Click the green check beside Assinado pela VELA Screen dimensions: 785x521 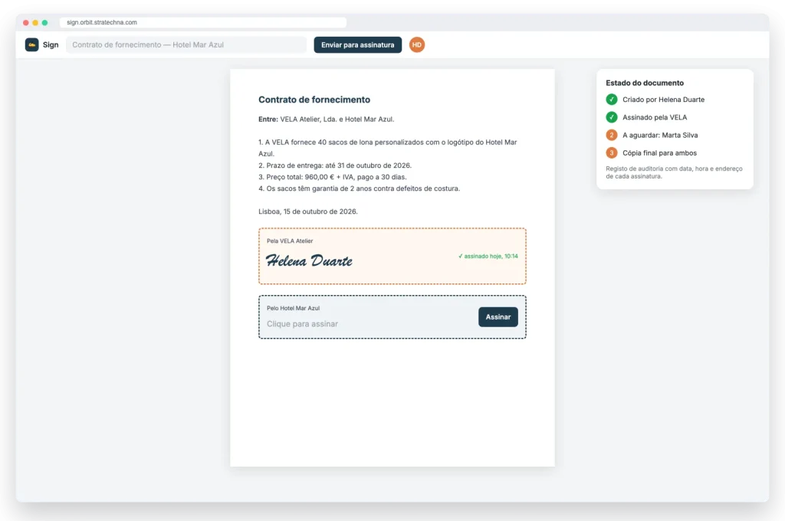point(611,117)
